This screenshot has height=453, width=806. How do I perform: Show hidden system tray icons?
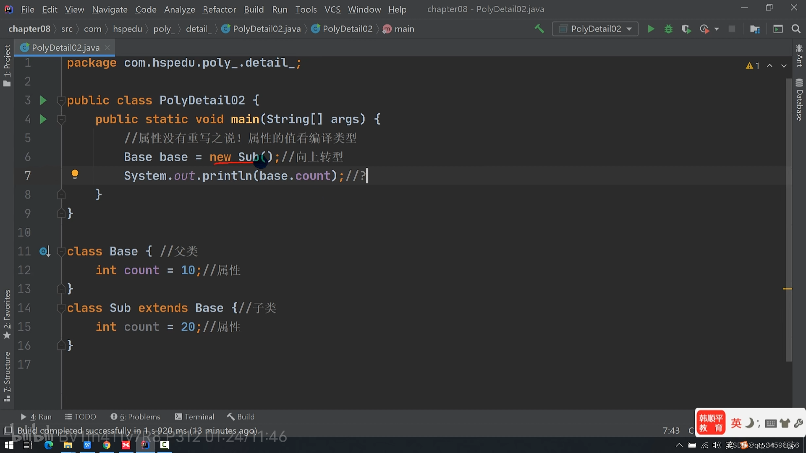click(679, 445)
